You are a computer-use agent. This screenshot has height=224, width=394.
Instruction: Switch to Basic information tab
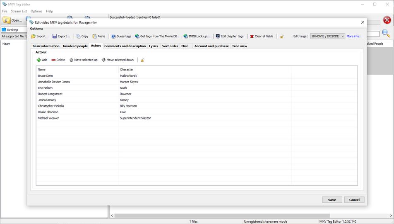pyautogui.click(x=46, y=46)
